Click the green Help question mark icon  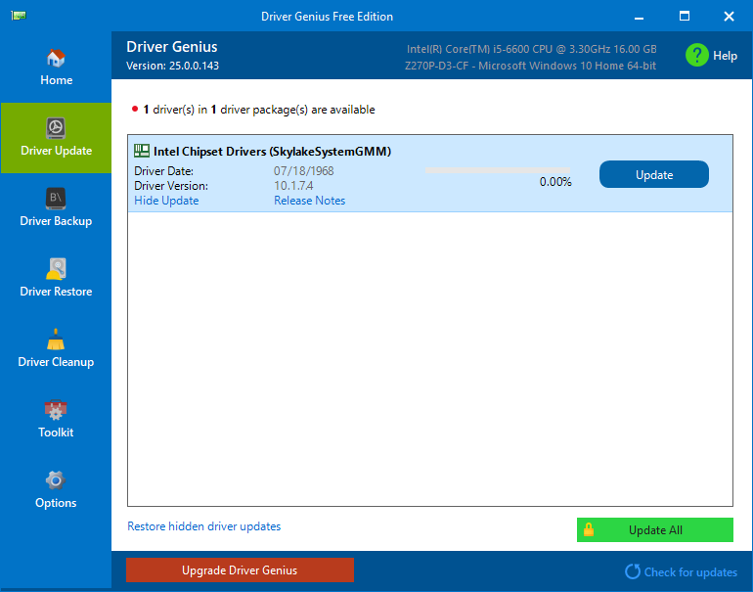tap(697, 55)
